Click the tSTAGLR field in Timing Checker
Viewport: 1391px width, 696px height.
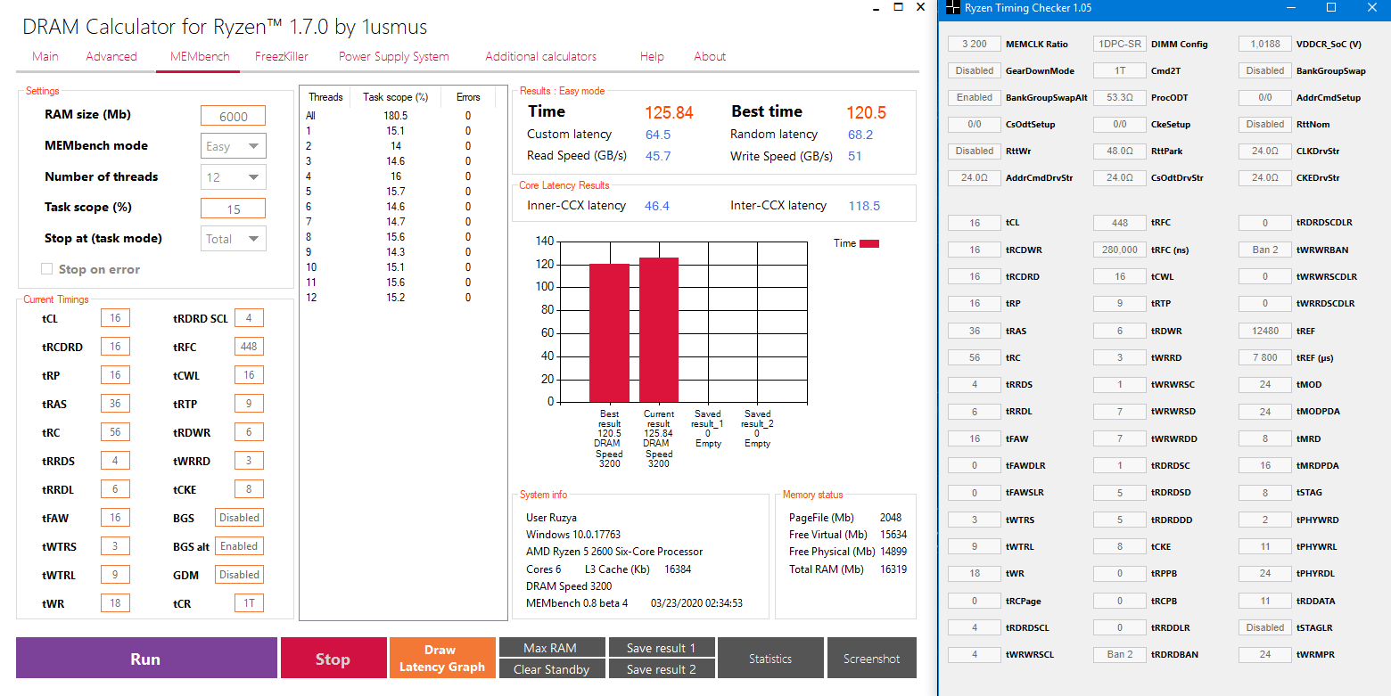1265,627
